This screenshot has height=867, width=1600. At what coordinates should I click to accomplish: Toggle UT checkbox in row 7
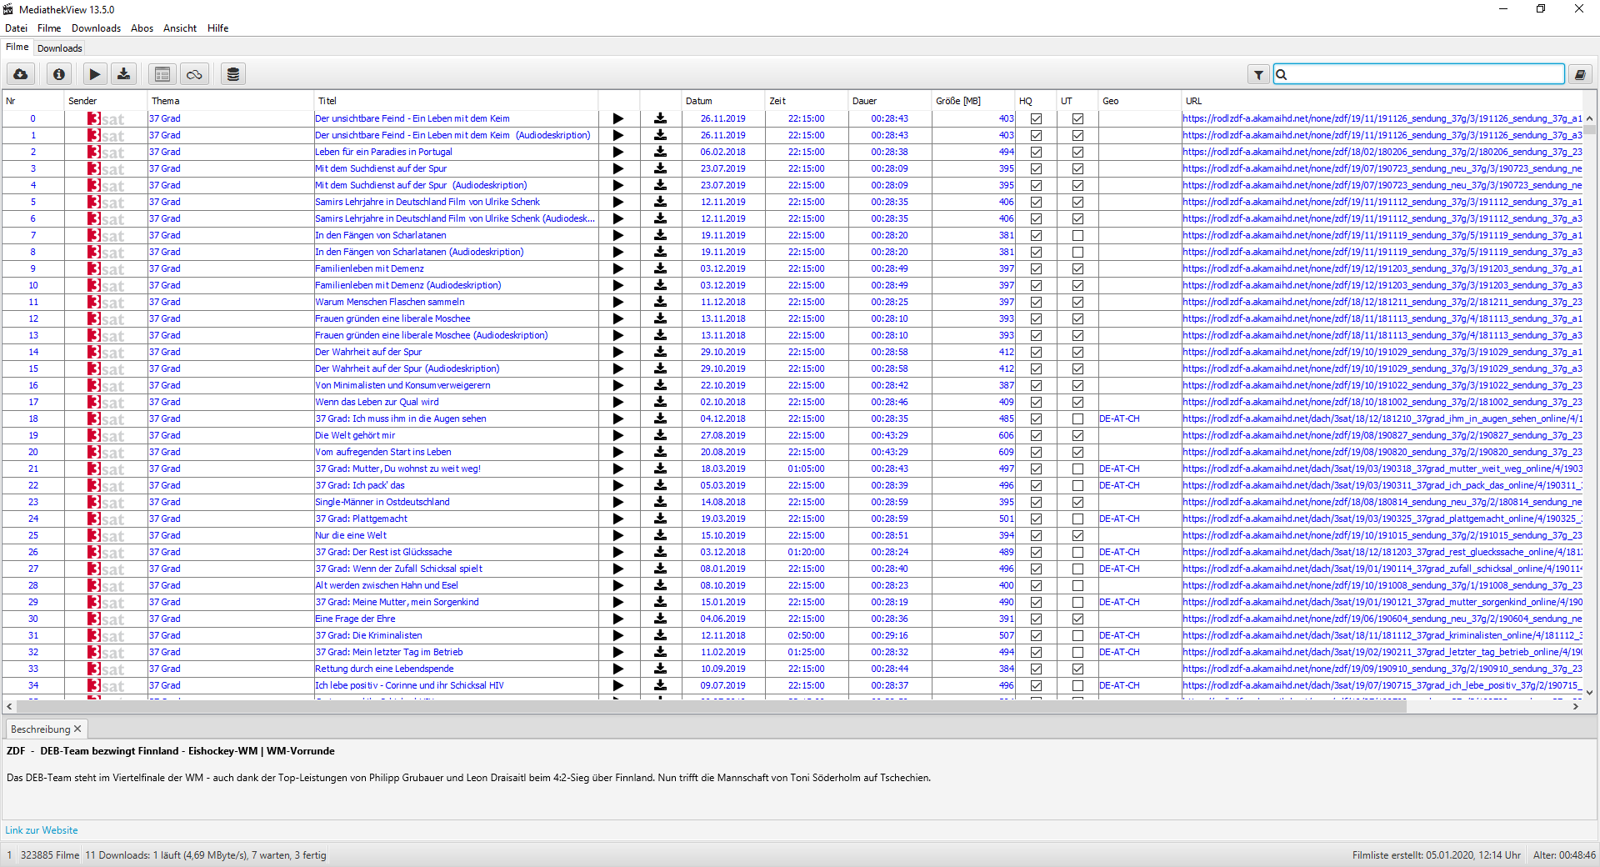click(x=1077, y=235)
